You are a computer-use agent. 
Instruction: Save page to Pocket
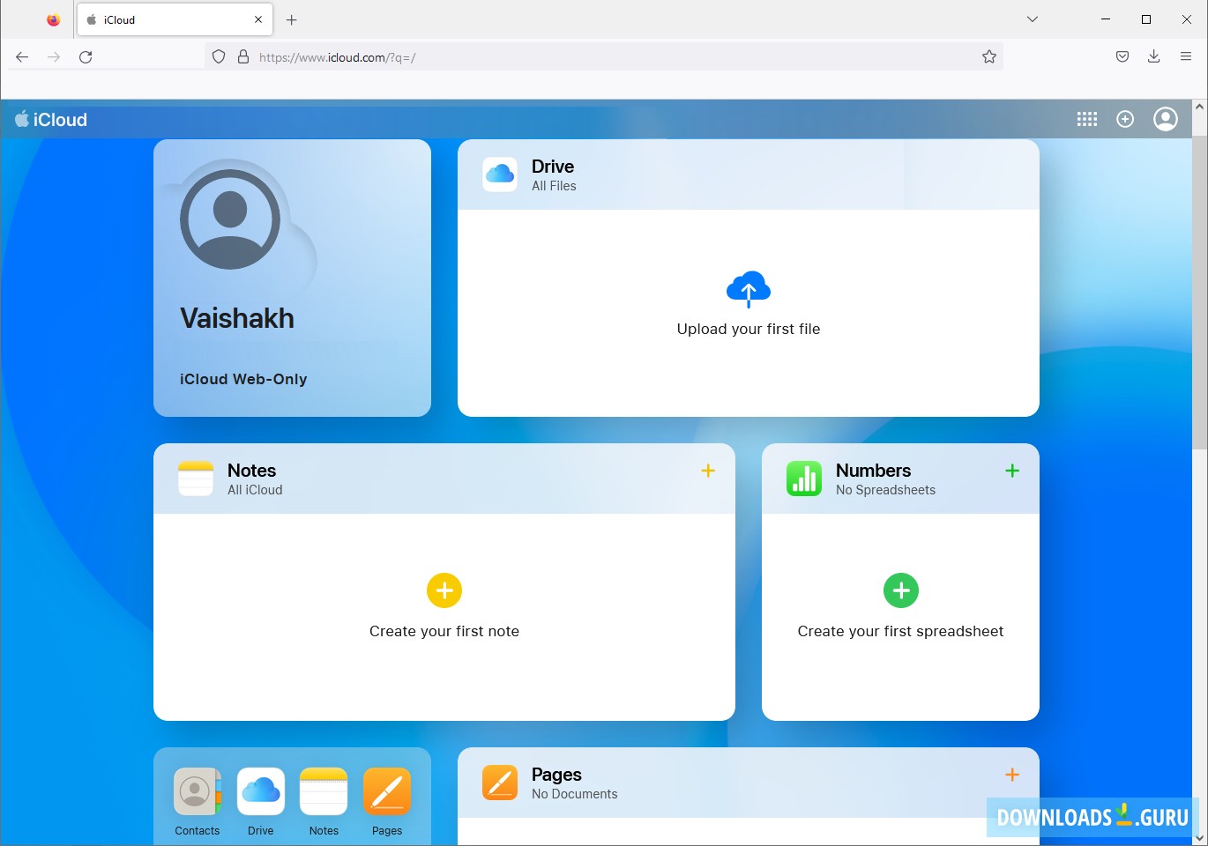tap(1122, 56)
